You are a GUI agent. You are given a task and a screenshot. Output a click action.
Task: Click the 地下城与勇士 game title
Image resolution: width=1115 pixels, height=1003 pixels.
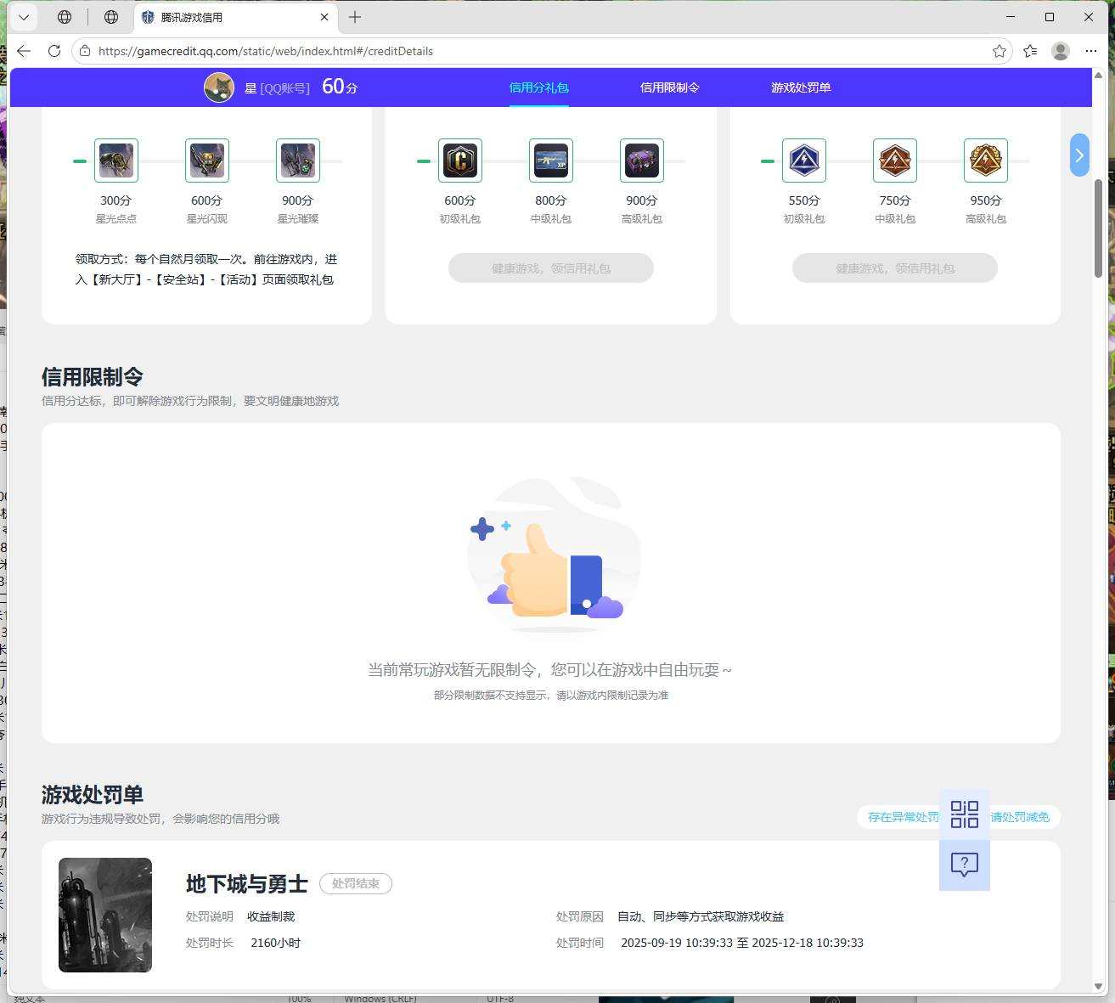(246, 884)
